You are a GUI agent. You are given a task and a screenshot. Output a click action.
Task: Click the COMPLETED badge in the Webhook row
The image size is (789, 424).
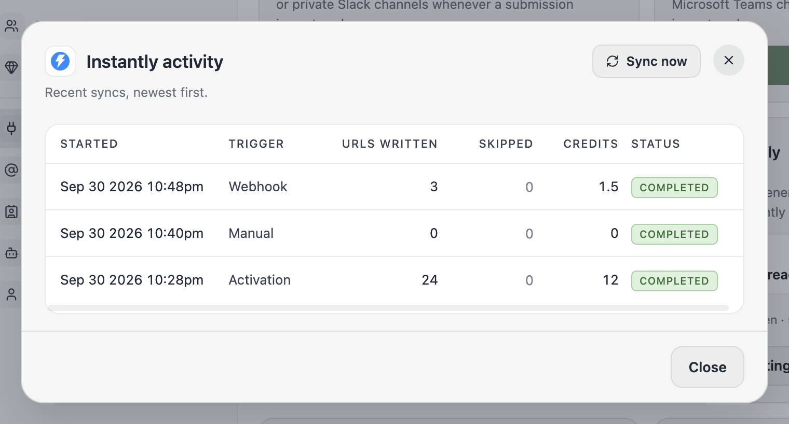[x=674, y=188]
